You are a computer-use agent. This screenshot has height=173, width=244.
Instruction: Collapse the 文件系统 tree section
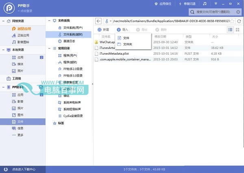(49, 21)
